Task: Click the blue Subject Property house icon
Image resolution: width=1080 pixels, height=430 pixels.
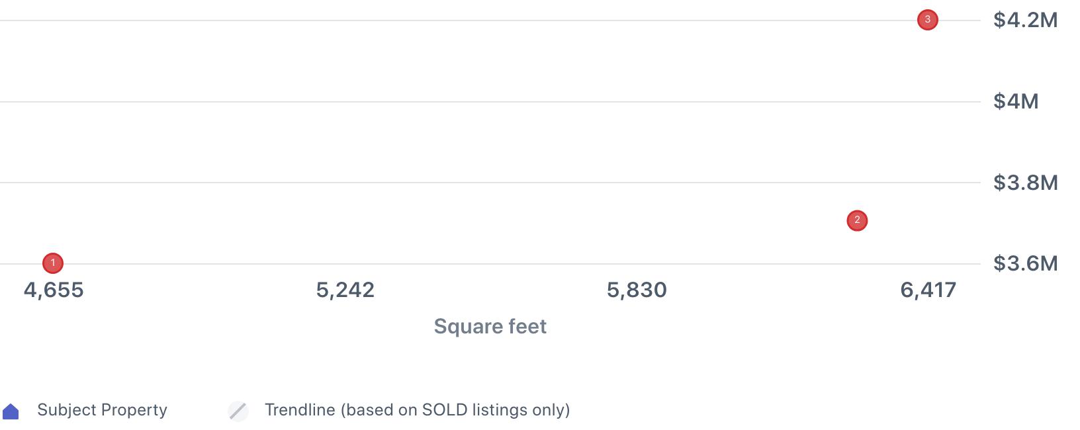Action: (x=11, y=411)
